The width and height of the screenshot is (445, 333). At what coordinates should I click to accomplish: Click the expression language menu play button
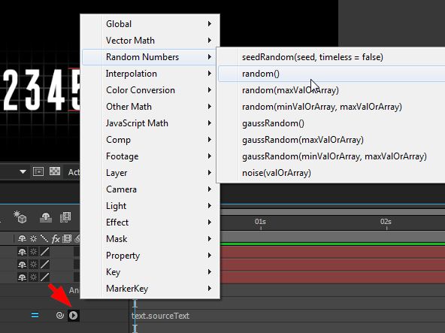[73, 315]
